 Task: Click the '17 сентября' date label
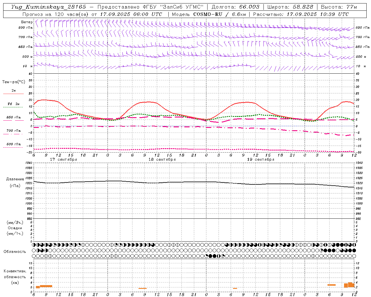(x=63, y=160)
